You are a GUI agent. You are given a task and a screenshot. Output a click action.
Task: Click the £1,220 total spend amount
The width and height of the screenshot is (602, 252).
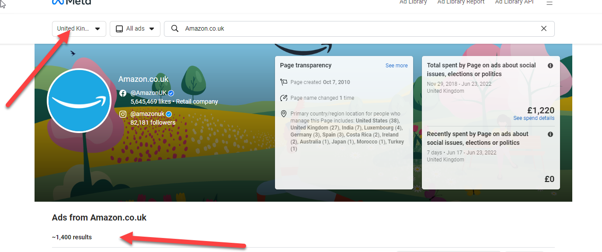pyautogui.click(x=541, y=111)
